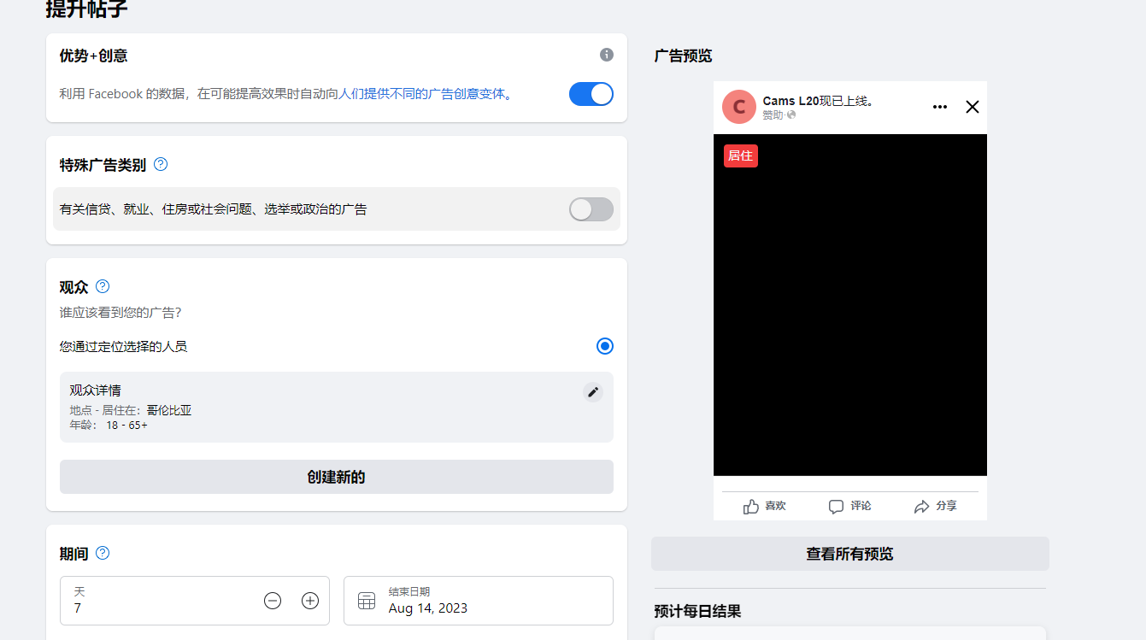1146x640 pixels.
Task: Edit audience details with pencil icon
Action: [x=593, y=391]
